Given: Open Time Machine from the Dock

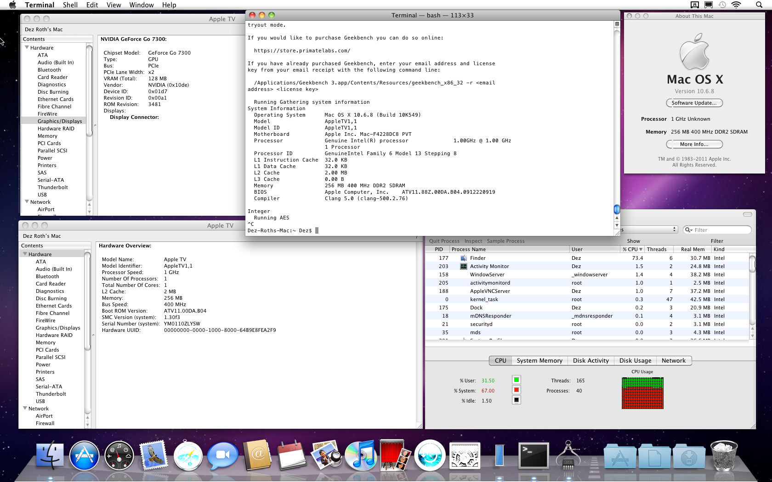Looking at the screenshot, I should [x=430, y=456].
